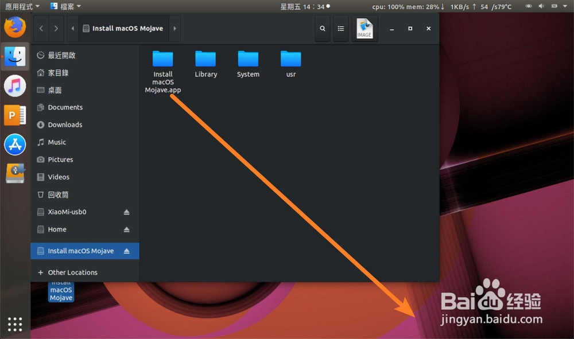Open the Finder-style Files icon in dock
Image resolution: width=574 pixels, height=339 pixels.
pos(15,56)
